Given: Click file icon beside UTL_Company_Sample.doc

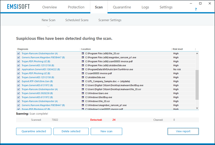Looking at the screenshot, I should (83, 81).
